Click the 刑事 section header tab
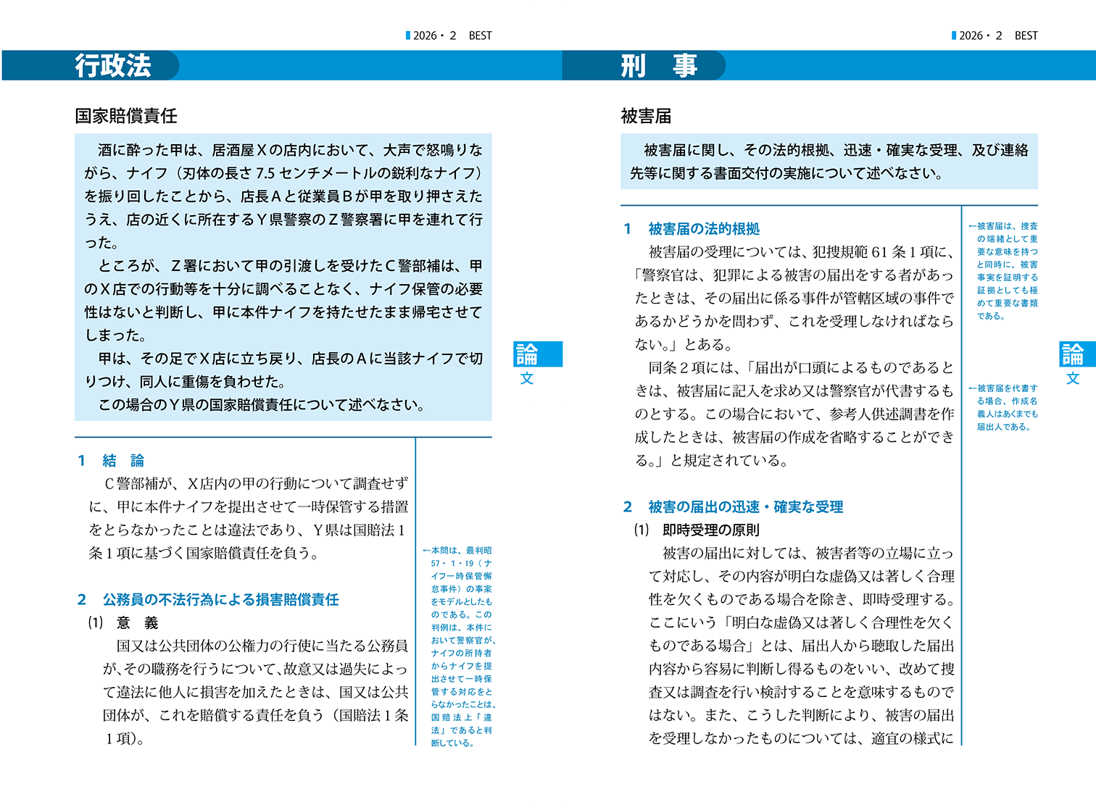This screenshot has height=805, width=1096. click(658, 65)
